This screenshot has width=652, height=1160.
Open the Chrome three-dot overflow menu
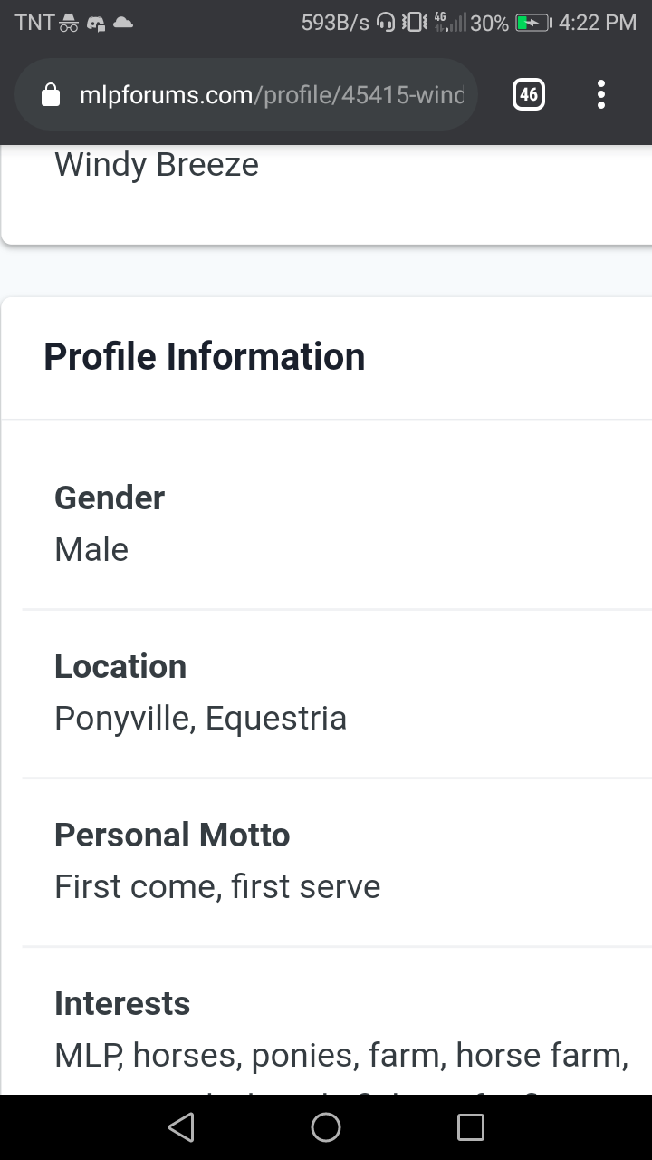coord(601,94)
